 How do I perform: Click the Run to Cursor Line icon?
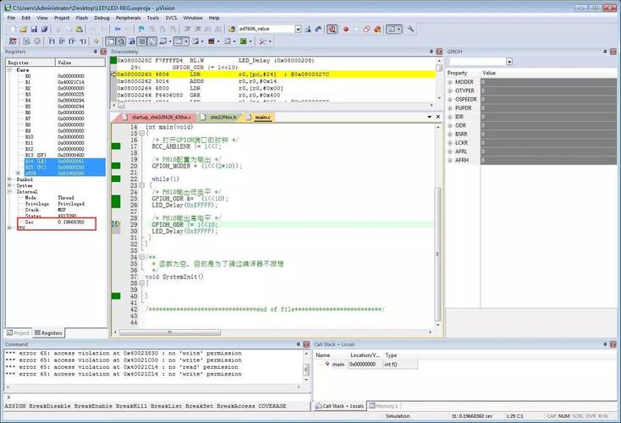tap(83, 41)
